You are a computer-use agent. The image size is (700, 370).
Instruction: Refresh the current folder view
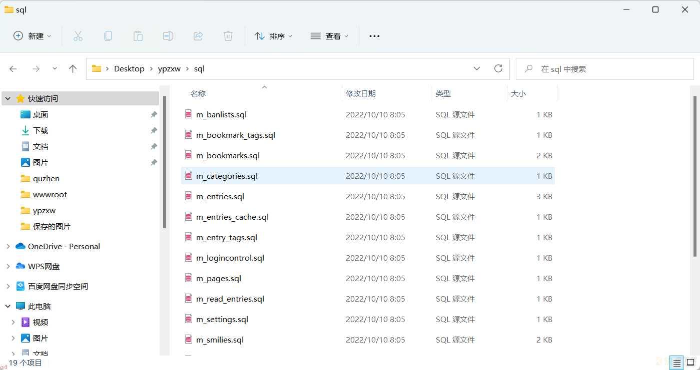pyautogui.click(x=498, y=69)
